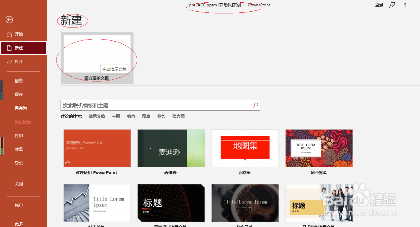This screenshot has width=420, height=227.
Task: Open the 帐户 page
Action: (x=19, y=205)
